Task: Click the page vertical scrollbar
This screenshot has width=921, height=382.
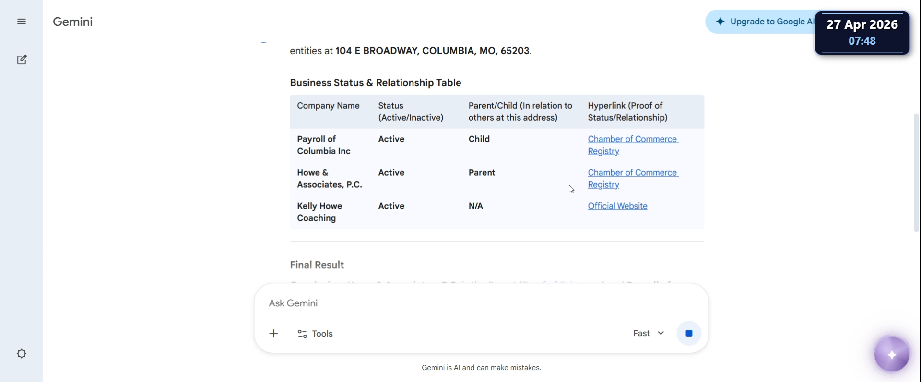Action: tap(916, 172)
